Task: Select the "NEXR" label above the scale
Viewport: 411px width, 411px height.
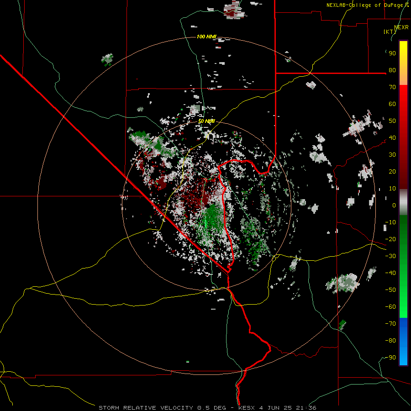Action: tap(401, 27)
